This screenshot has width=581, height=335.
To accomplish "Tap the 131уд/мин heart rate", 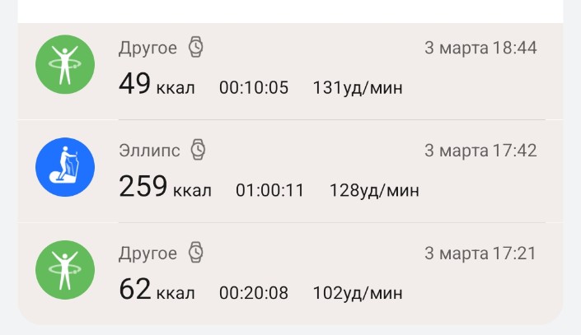I will [358, 87].
